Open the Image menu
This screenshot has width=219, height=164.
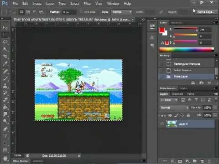(x=37, y=3)
